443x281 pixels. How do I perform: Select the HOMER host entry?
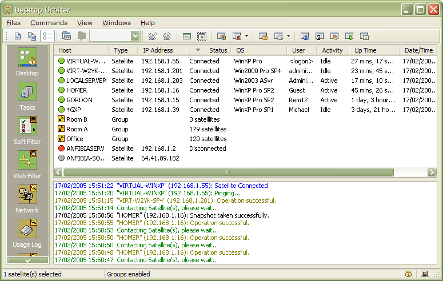click(77, 90)
